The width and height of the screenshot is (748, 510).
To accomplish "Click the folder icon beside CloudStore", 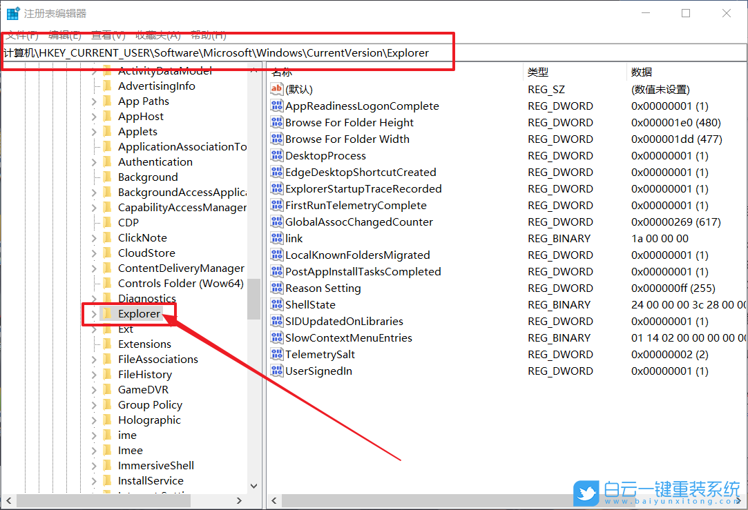I will click(x=107, y=253).
